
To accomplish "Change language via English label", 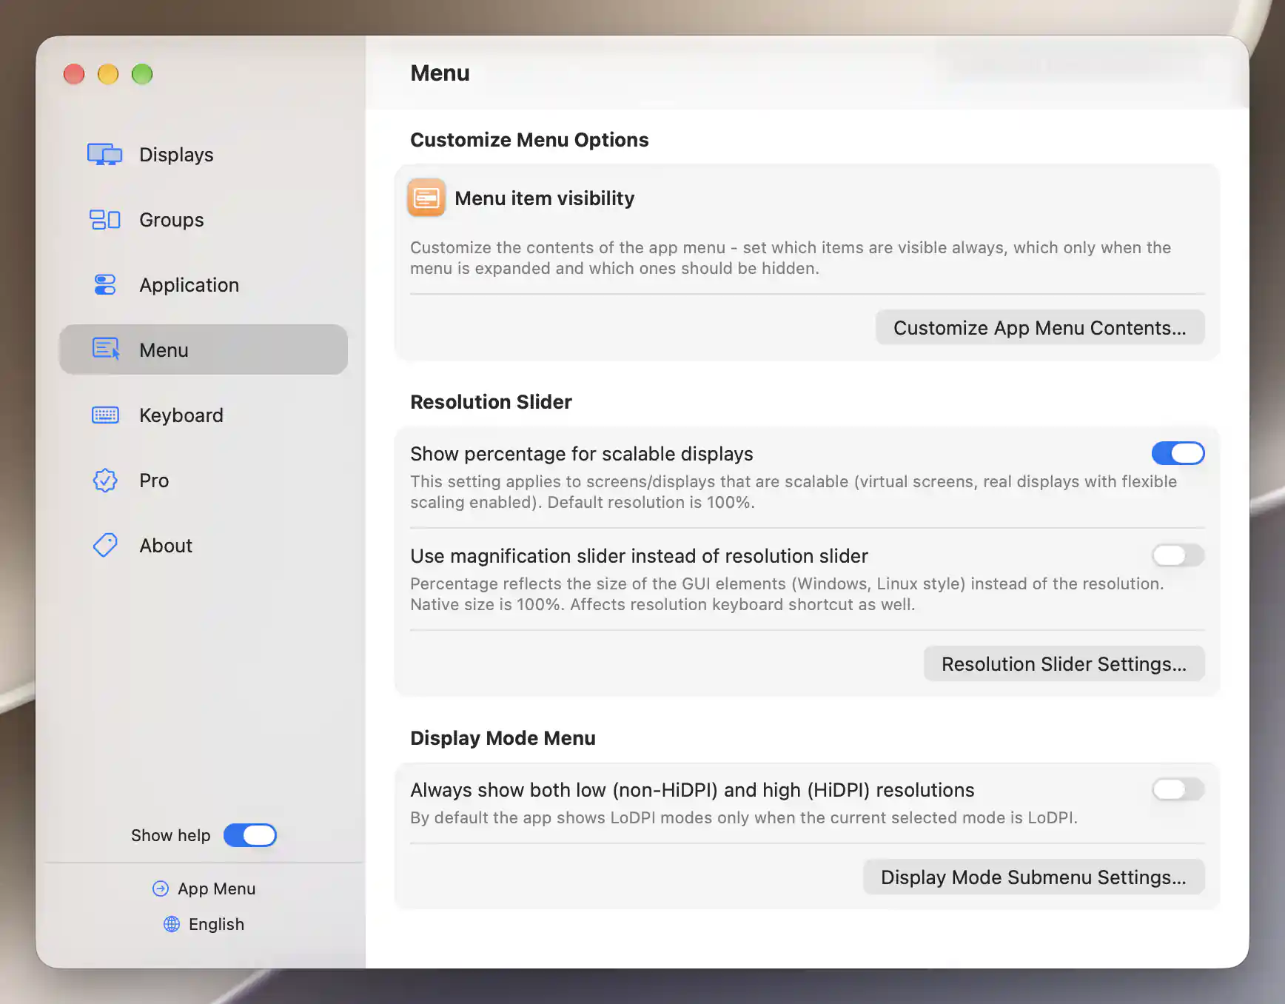I will [x=216, y=924].
